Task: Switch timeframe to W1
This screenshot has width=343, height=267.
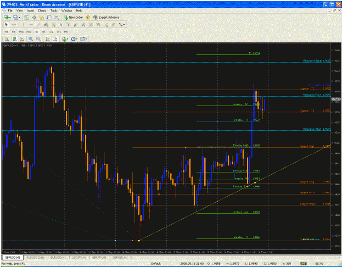Action: [x=59, y=32]
